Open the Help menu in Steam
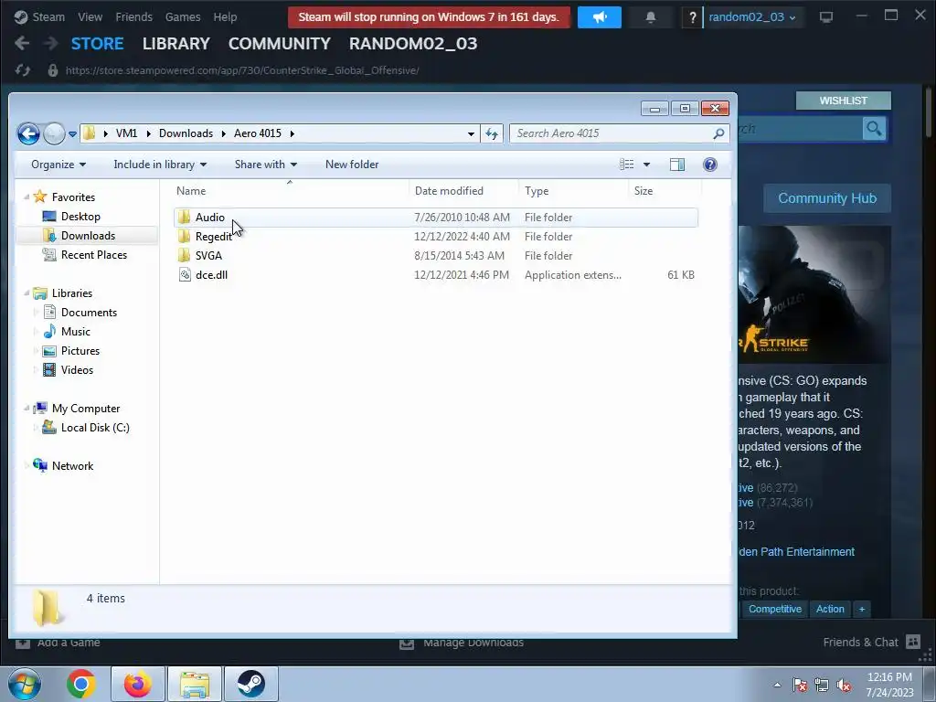Viewport: 936px width, 702px height. pyautogui.click(x=225, y=16)
